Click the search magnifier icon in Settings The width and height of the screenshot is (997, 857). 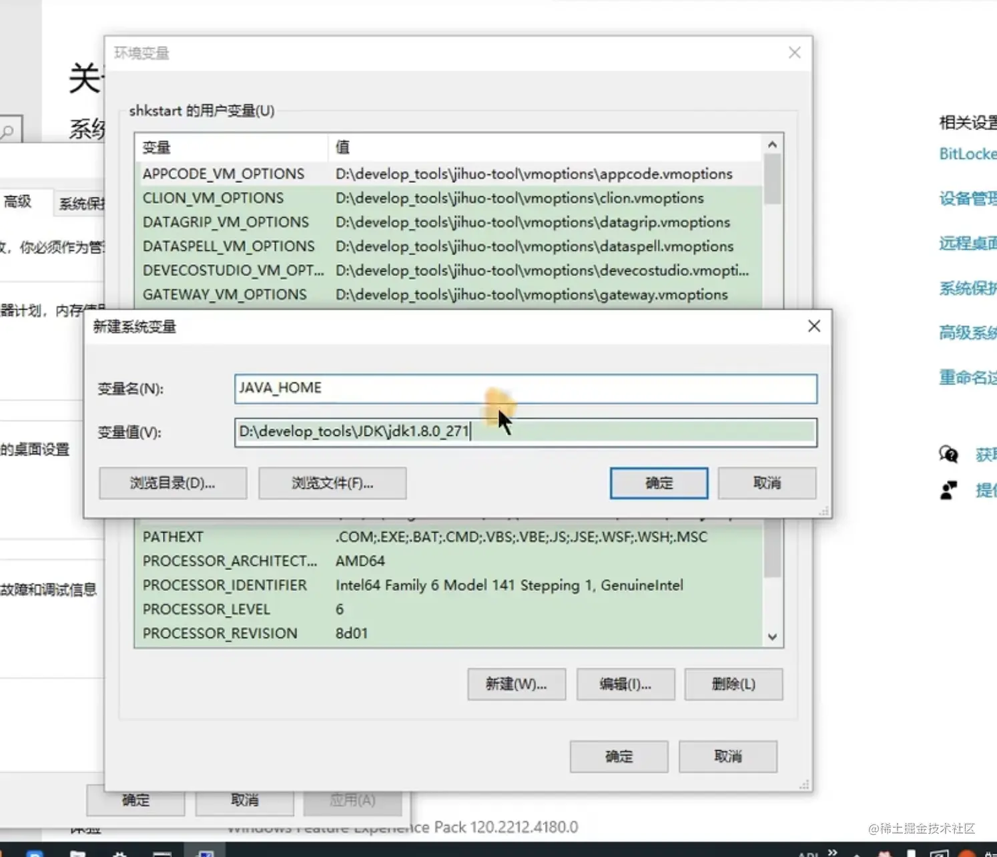[x=7, y=131]
